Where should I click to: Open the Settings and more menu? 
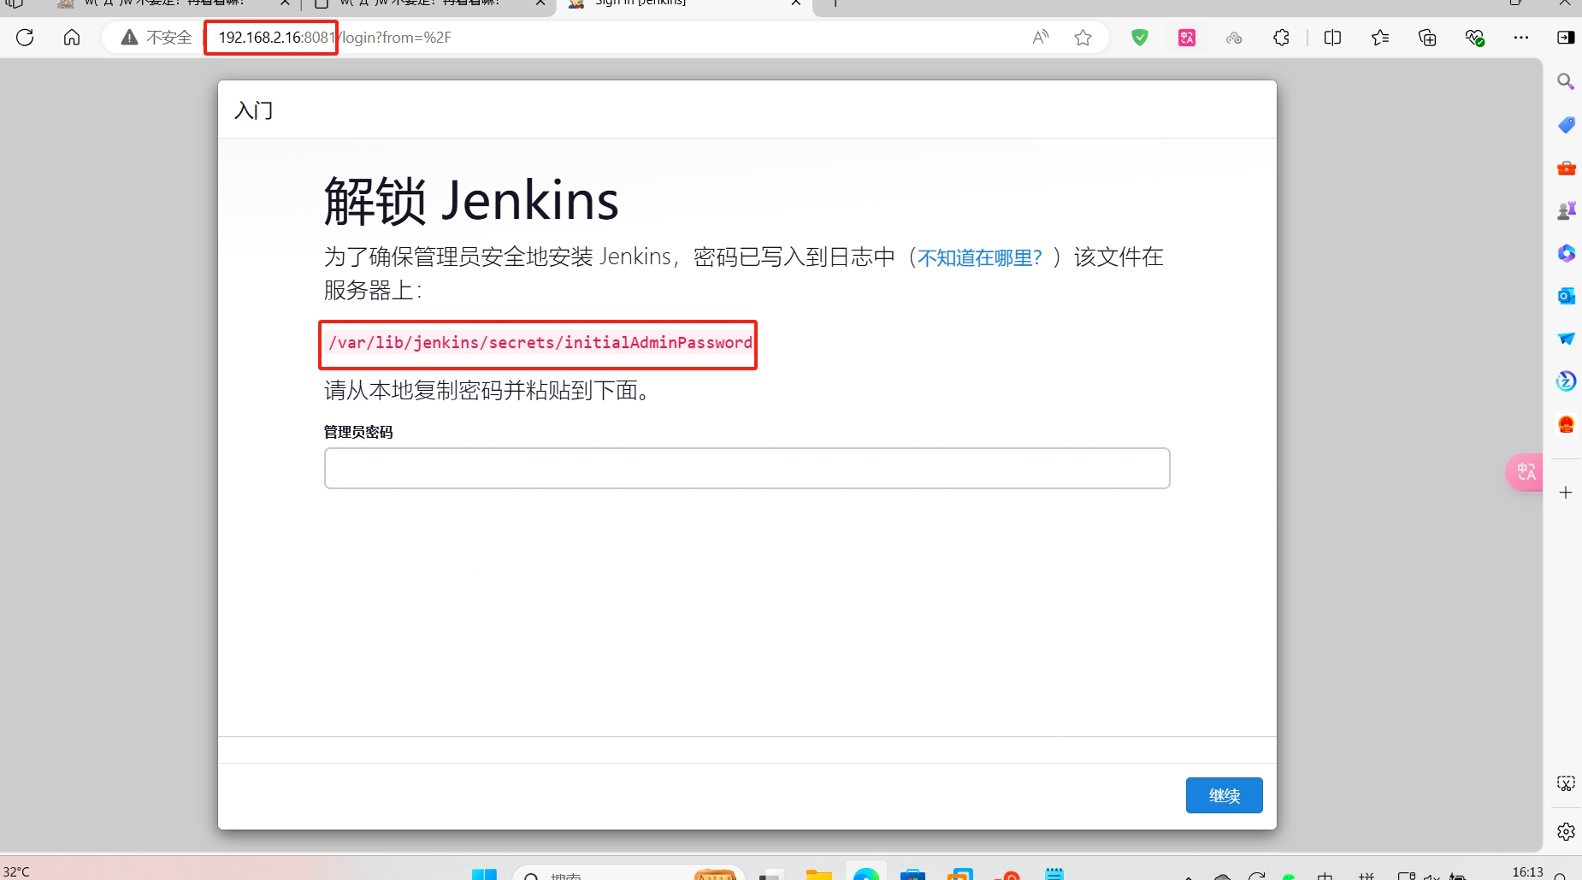1521,37
